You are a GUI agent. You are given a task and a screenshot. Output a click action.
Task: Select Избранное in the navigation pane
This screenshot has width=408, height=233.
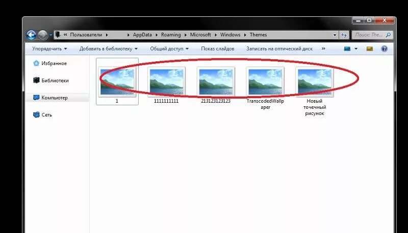54,63
